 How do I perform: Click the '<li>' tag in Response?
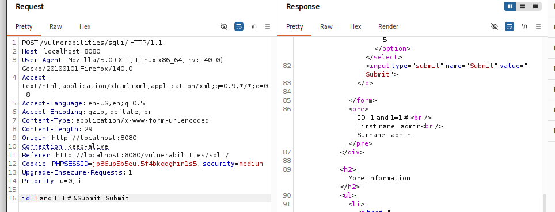(356, 204)
